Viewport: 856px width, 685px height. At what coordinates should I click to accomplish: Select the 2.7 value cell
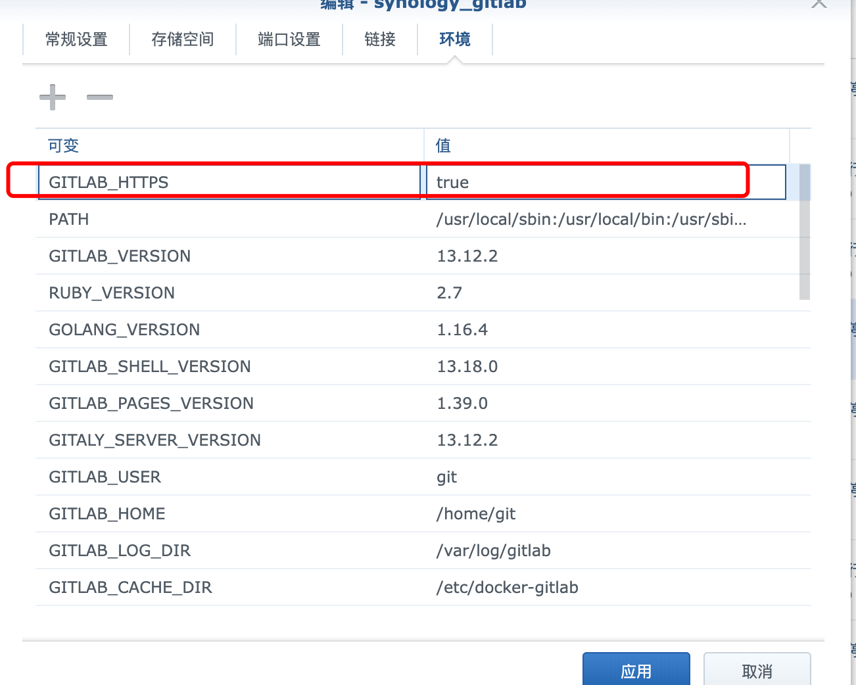450,293
